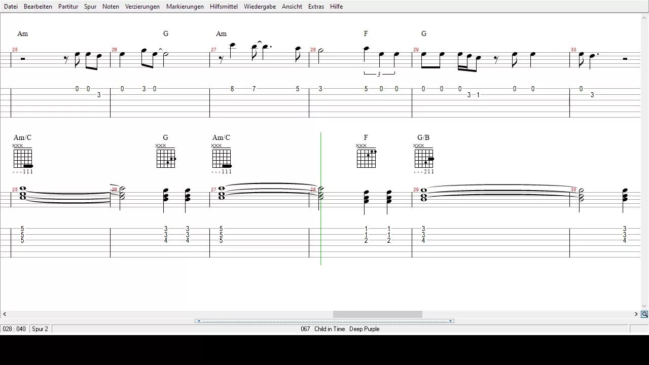Screen dimensions: 649x365
Task: Click measure number 29 in the upper track
Action: tap(416, 50)
